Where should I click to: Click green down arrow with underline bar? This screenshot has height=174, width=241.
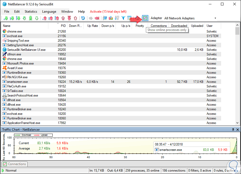tap(30, 18)
